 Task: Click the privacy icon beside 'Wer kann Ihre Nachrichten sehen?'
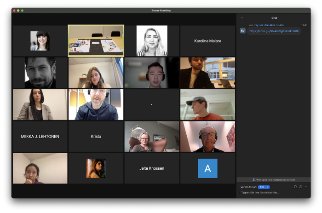(x=254, y=179)
